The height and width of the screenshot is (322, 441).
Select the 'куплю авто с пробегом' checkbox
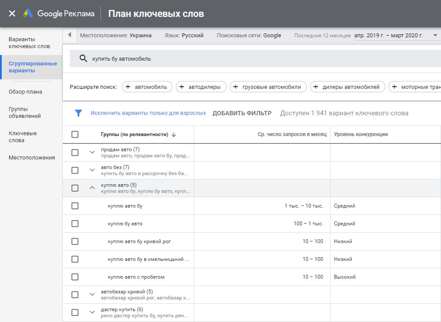click(75, 277)
